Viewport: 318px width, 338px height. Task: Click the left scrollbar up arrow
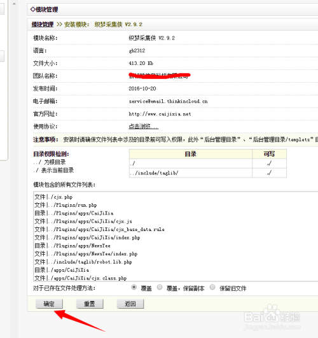(14, 4)
